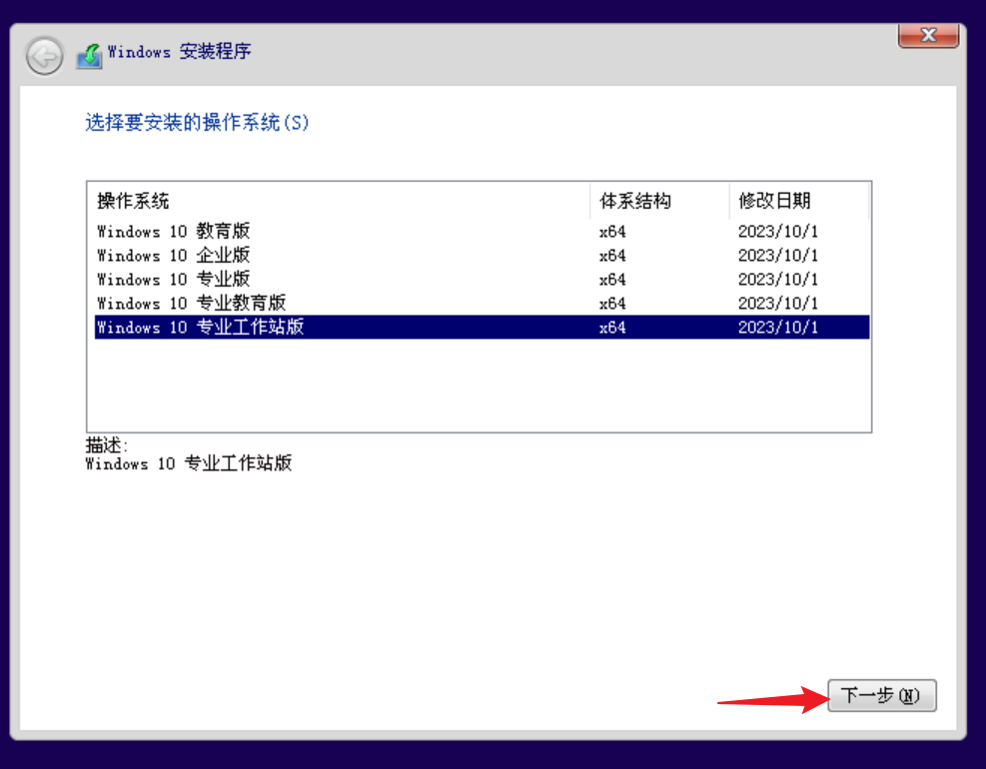The height and width of the screenshot is (769, 986).
Task: Click 下一步(N) to continue installation
Action: pyautogui.click(x=882, y=695)
